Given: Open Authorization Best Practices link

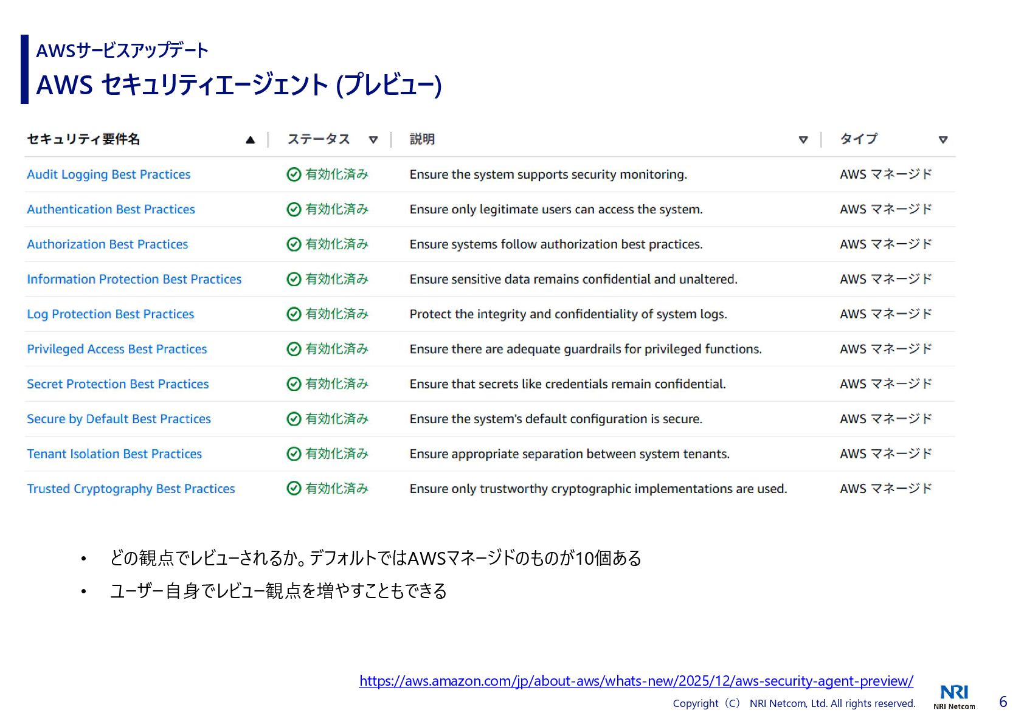Looking at the screenshot, I should (x=108, y=244).
